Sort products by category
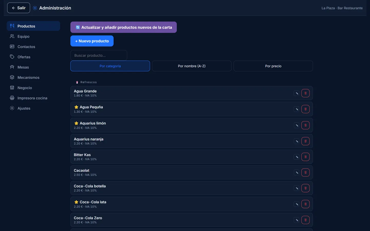Screen dimensions: 370x231 [110, 66]
